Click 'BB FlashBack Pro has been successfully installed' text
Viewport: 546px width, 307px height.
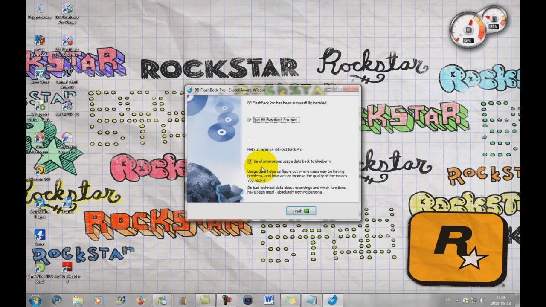287,103
